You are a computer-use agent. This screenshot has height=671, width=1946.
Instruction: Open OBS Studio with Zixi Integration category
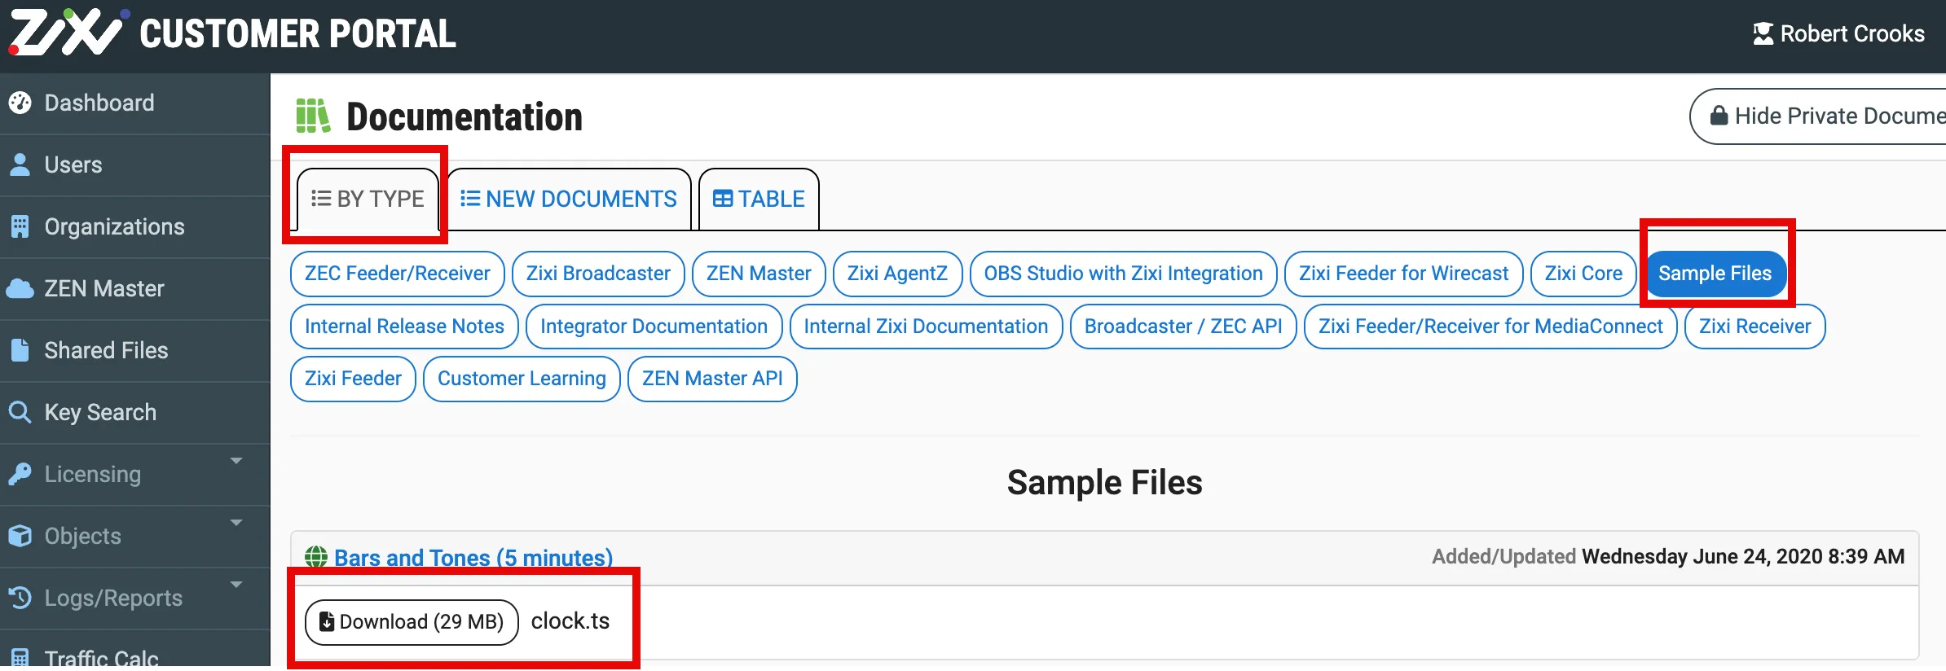1123,274
